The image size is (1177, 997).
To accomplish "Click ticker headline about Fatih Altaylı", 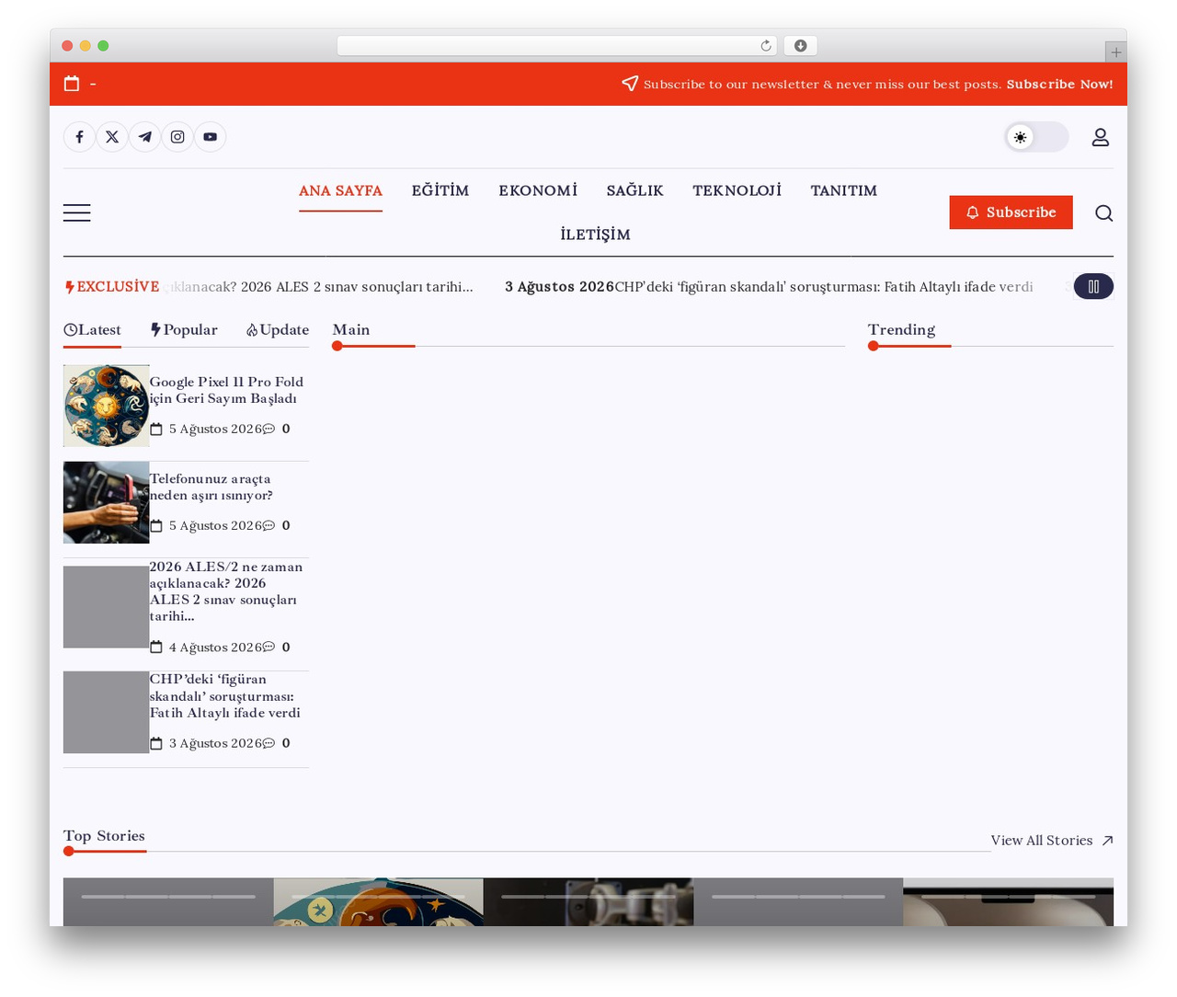I will click(824, 286).
